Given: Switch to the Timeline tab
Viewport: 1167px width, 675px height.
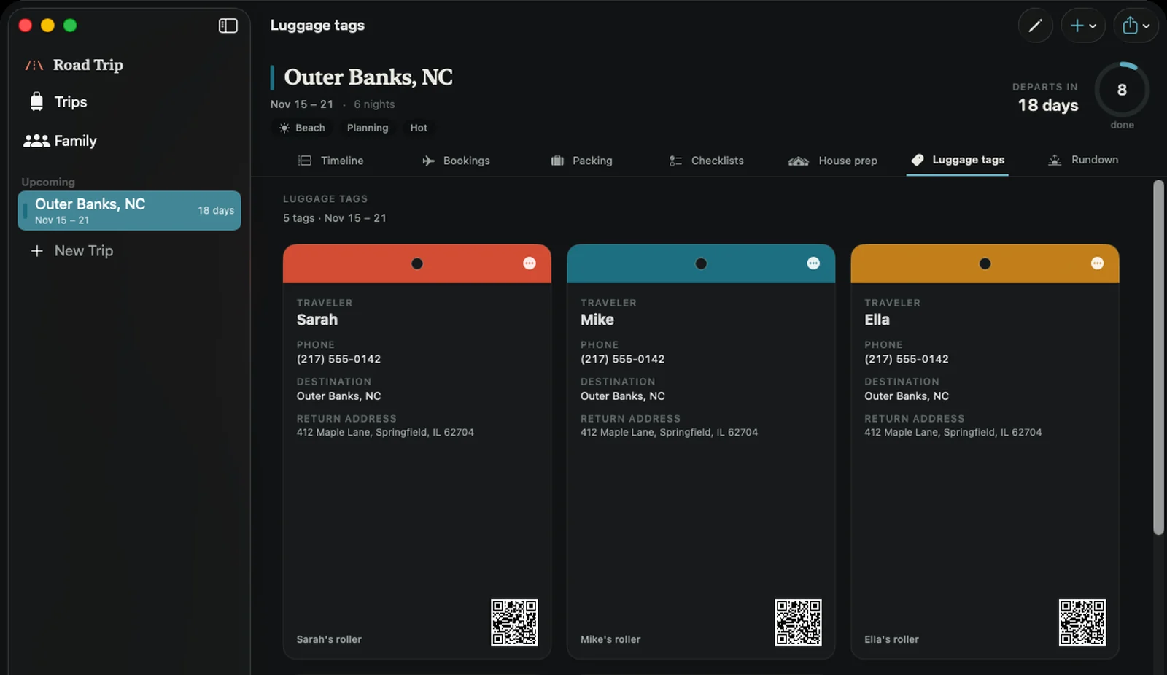Looking at the screenshot, I should [x=331, y=161].
